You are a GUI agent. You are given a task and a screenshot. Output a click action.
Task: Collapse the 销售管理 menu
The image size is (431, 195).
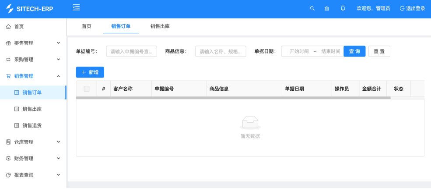click(x=33, y=76)
